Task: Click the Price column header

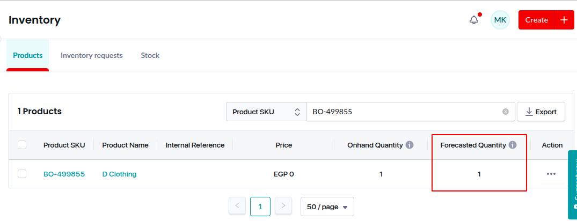Action: click(x=284, y=145)
